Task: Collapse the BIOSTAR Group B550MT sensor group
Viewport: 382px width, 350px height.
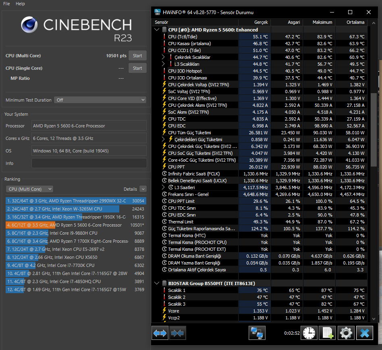Action: tap(157, 283)
